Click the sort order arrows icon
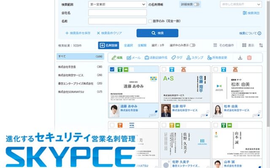Screen dimensions: 270x168 [261, 45]
